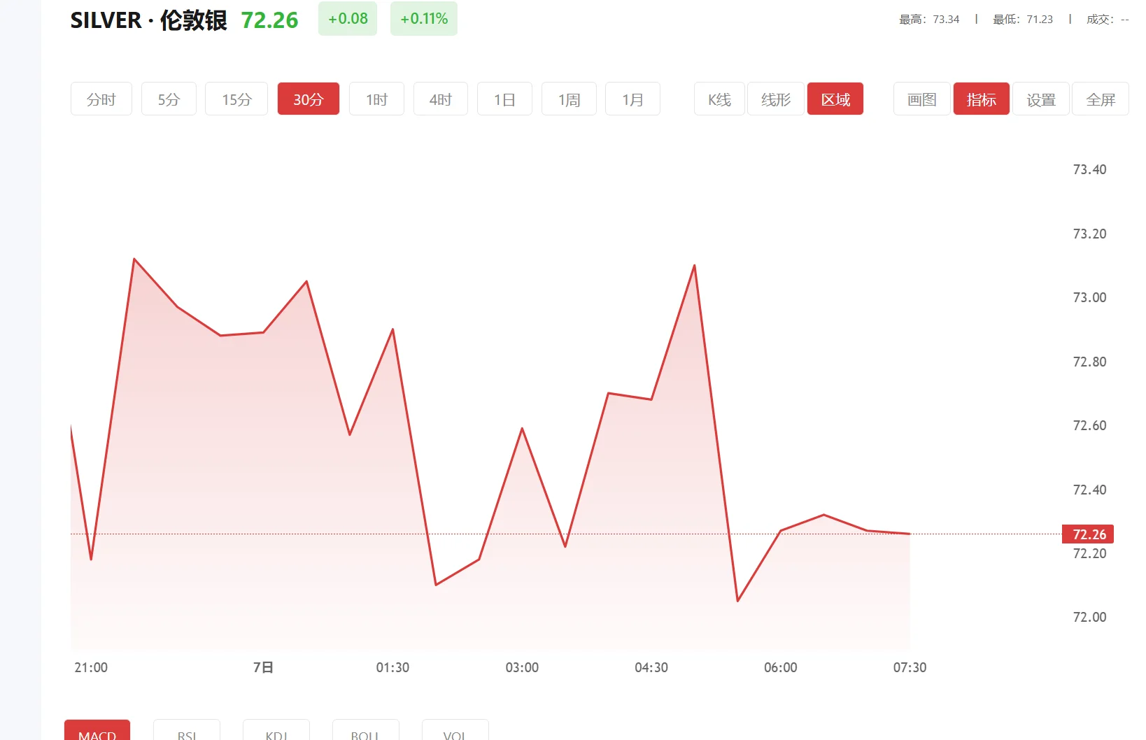The height and width of the screenshot is (740, 1146).
Task: Click the 72.26 current price label
Action: (x=1088, y=534)
